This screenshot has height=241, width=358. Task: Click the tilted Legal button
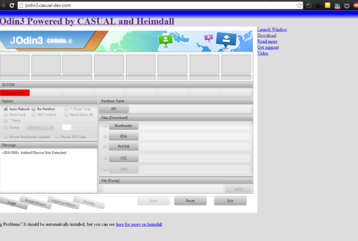coord(12,202)
